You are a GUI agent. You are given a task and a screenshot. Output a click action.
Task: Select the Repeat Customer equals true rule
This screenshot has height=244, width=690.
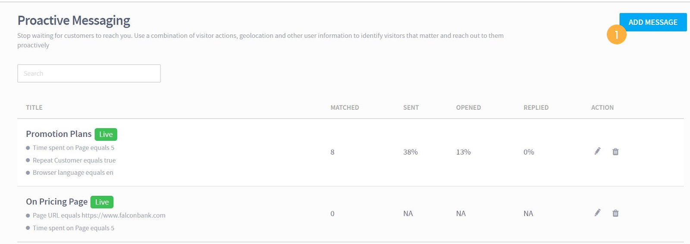[74, 160]
